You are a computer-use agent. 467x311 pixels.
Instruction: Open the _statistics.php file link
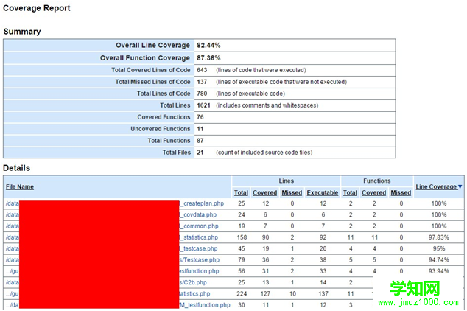point(200,237)
